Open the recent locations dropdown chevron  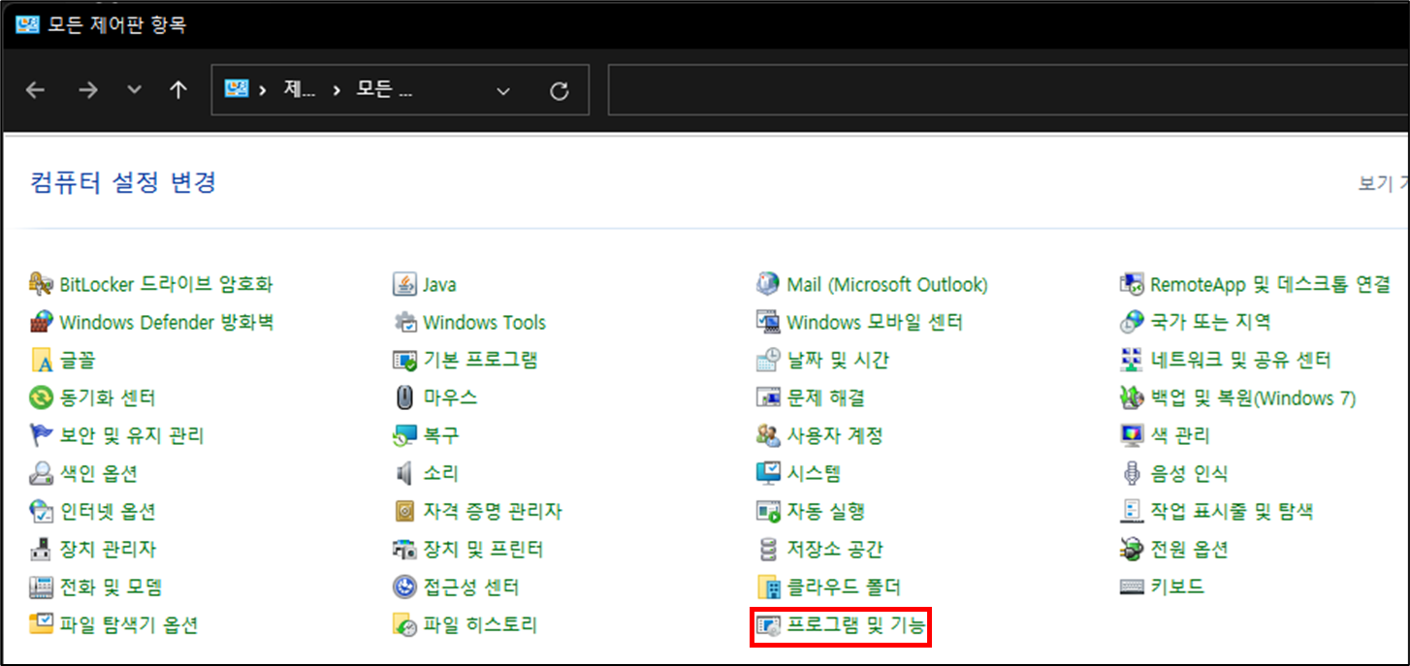[135, 90]
